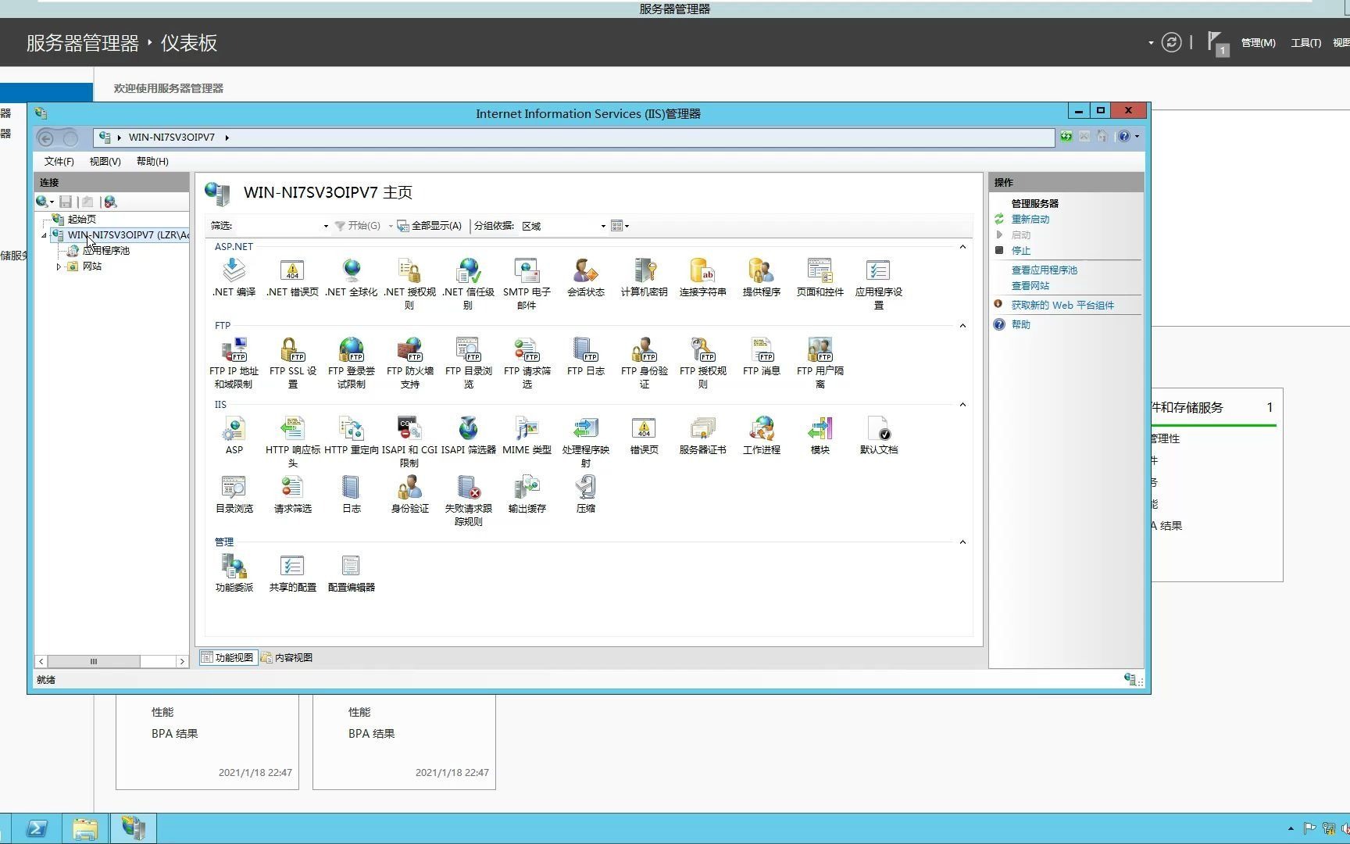Open the FTP IP 地址和域限制 feature
This screenshot has height=844, width=1350.
(234, 363)
